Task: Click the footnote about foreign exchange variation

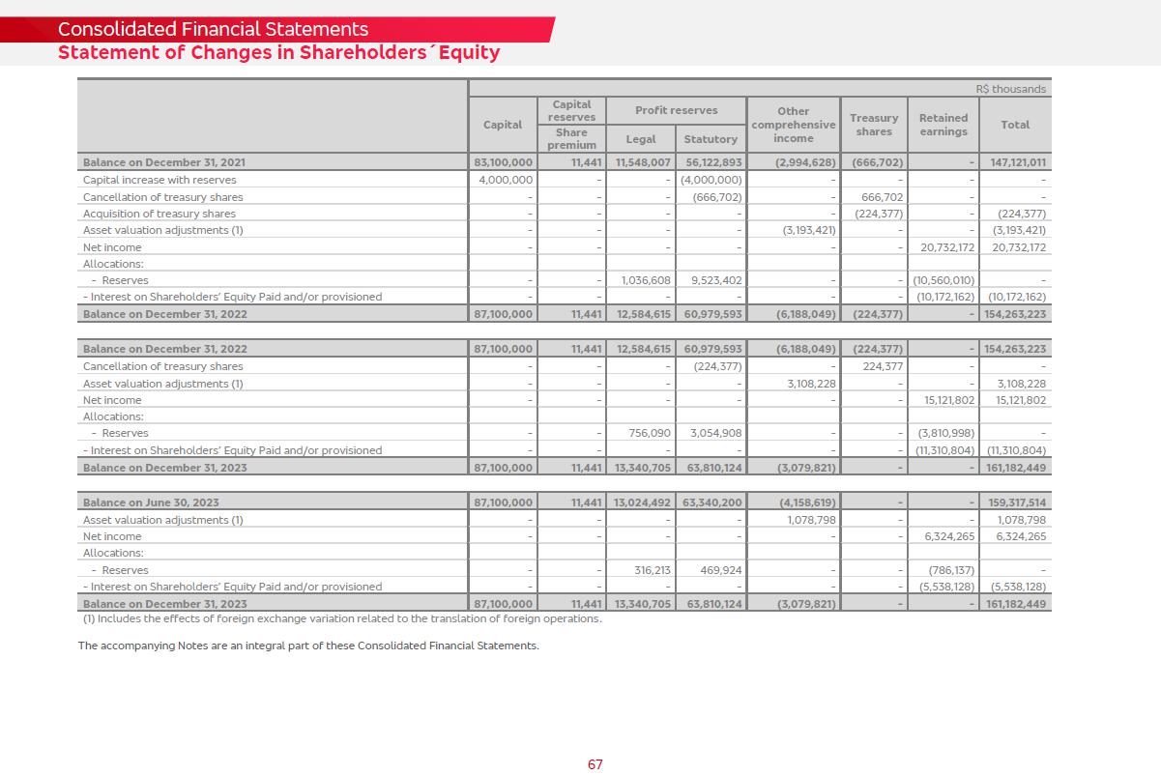Action: coord(339,618)
